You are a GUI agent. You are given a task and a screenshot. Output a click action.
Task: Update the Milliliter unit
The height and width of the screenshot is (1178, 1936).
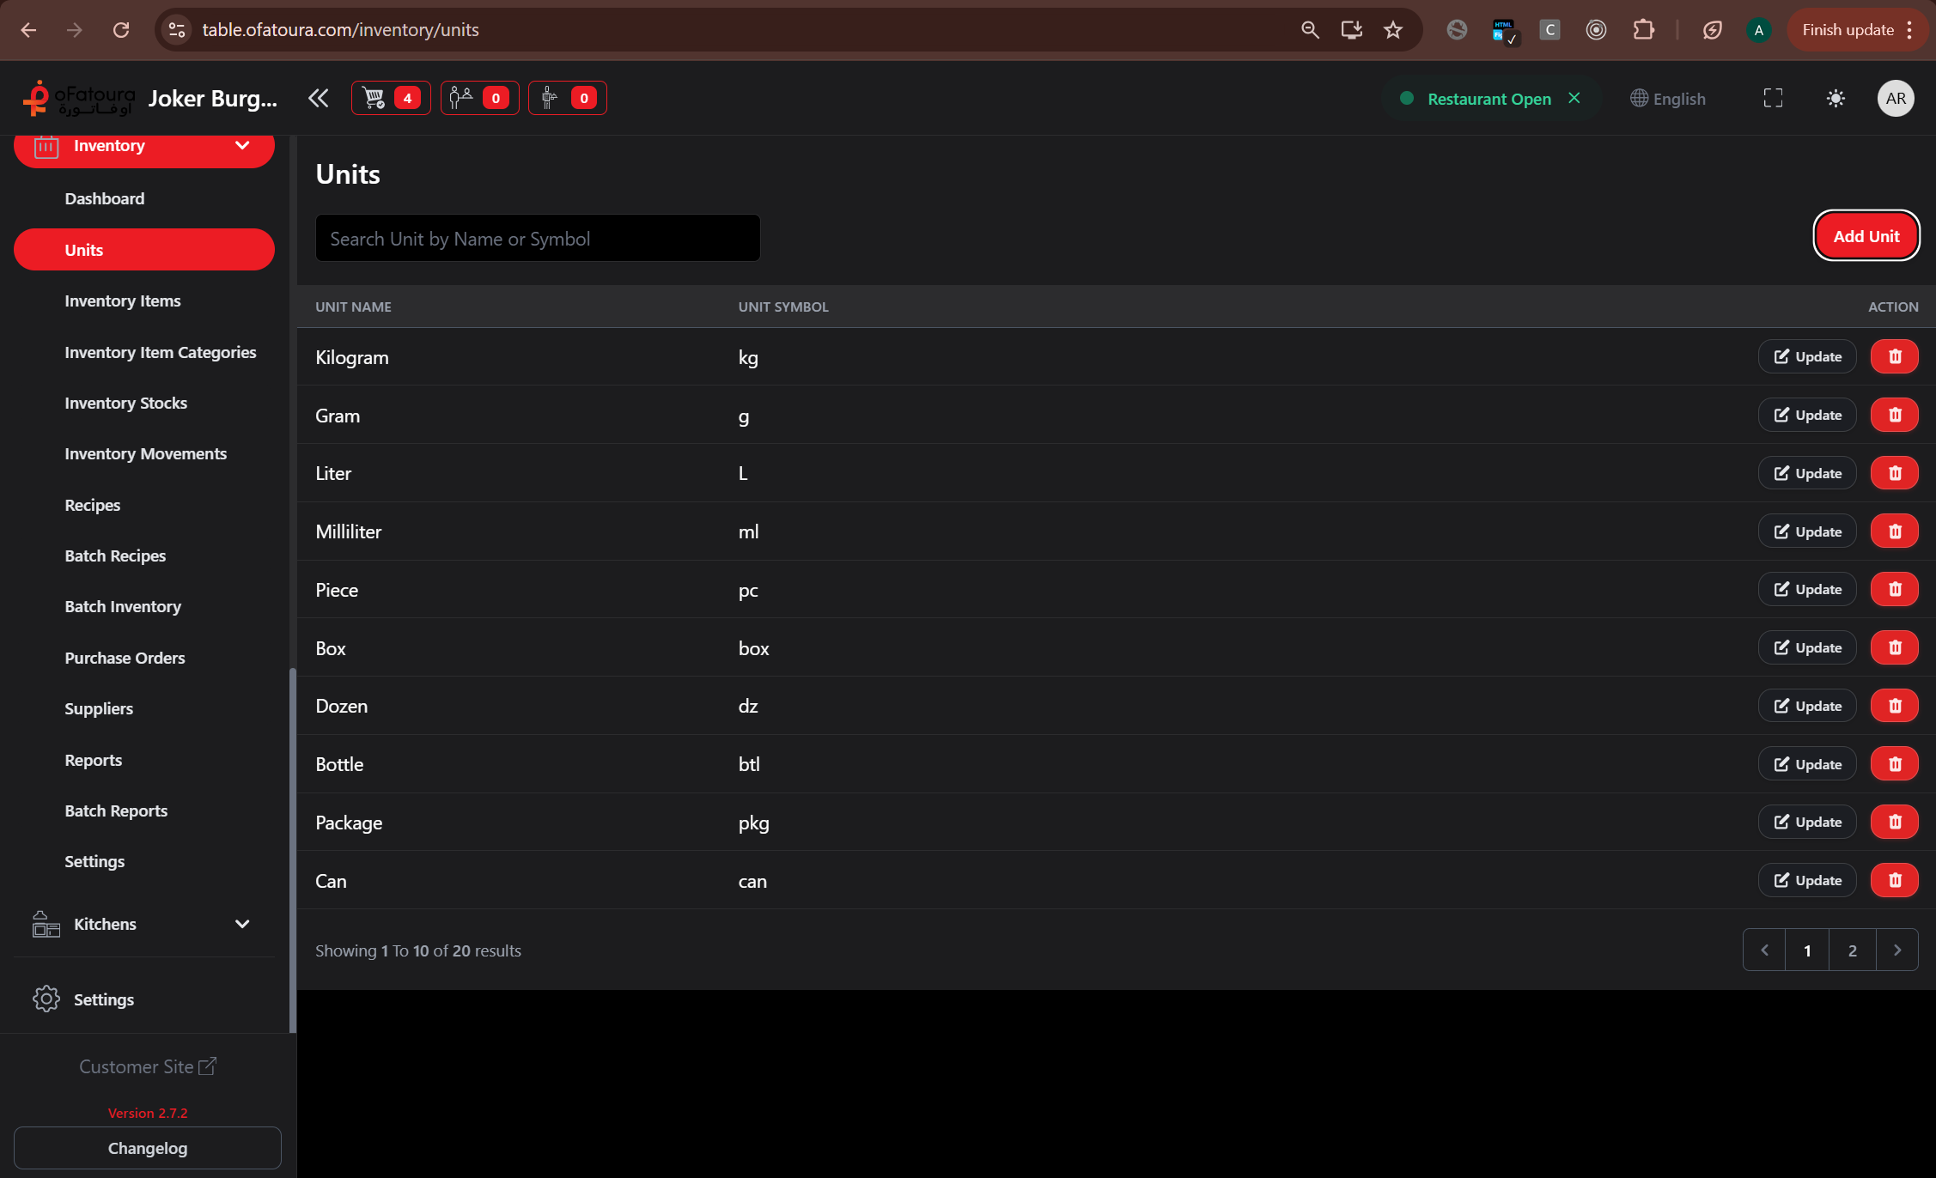(x=1806, y=531)
